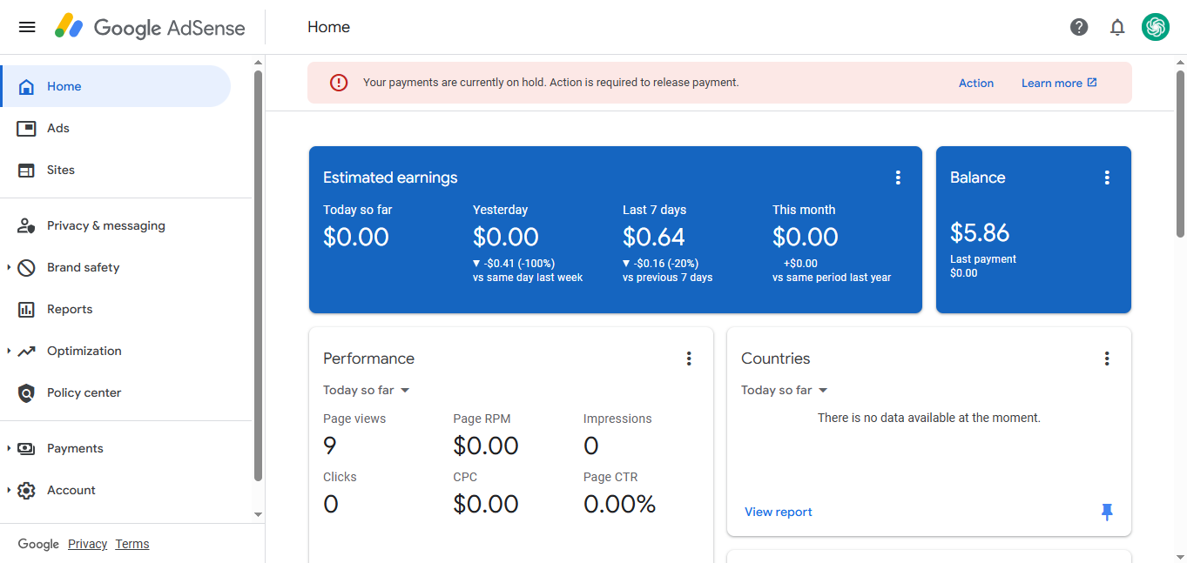Image resolution: width=1187 pixels, height=563 pixels.
Task: Expand the Brand safety sidebar section
Action: pyautogui.click(x=9, y=267)
